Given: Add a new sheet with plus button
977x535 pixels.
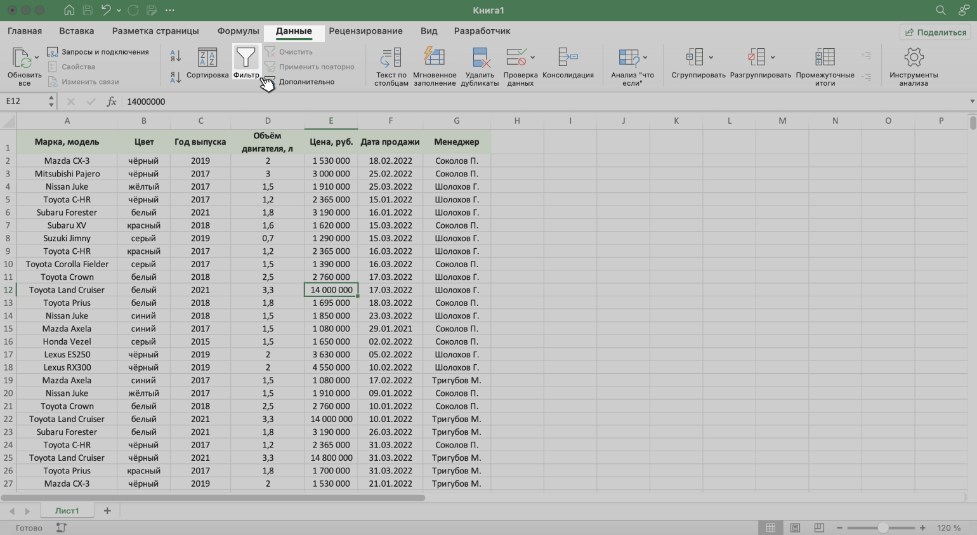Looking at the screenshot, I should 107,511.
